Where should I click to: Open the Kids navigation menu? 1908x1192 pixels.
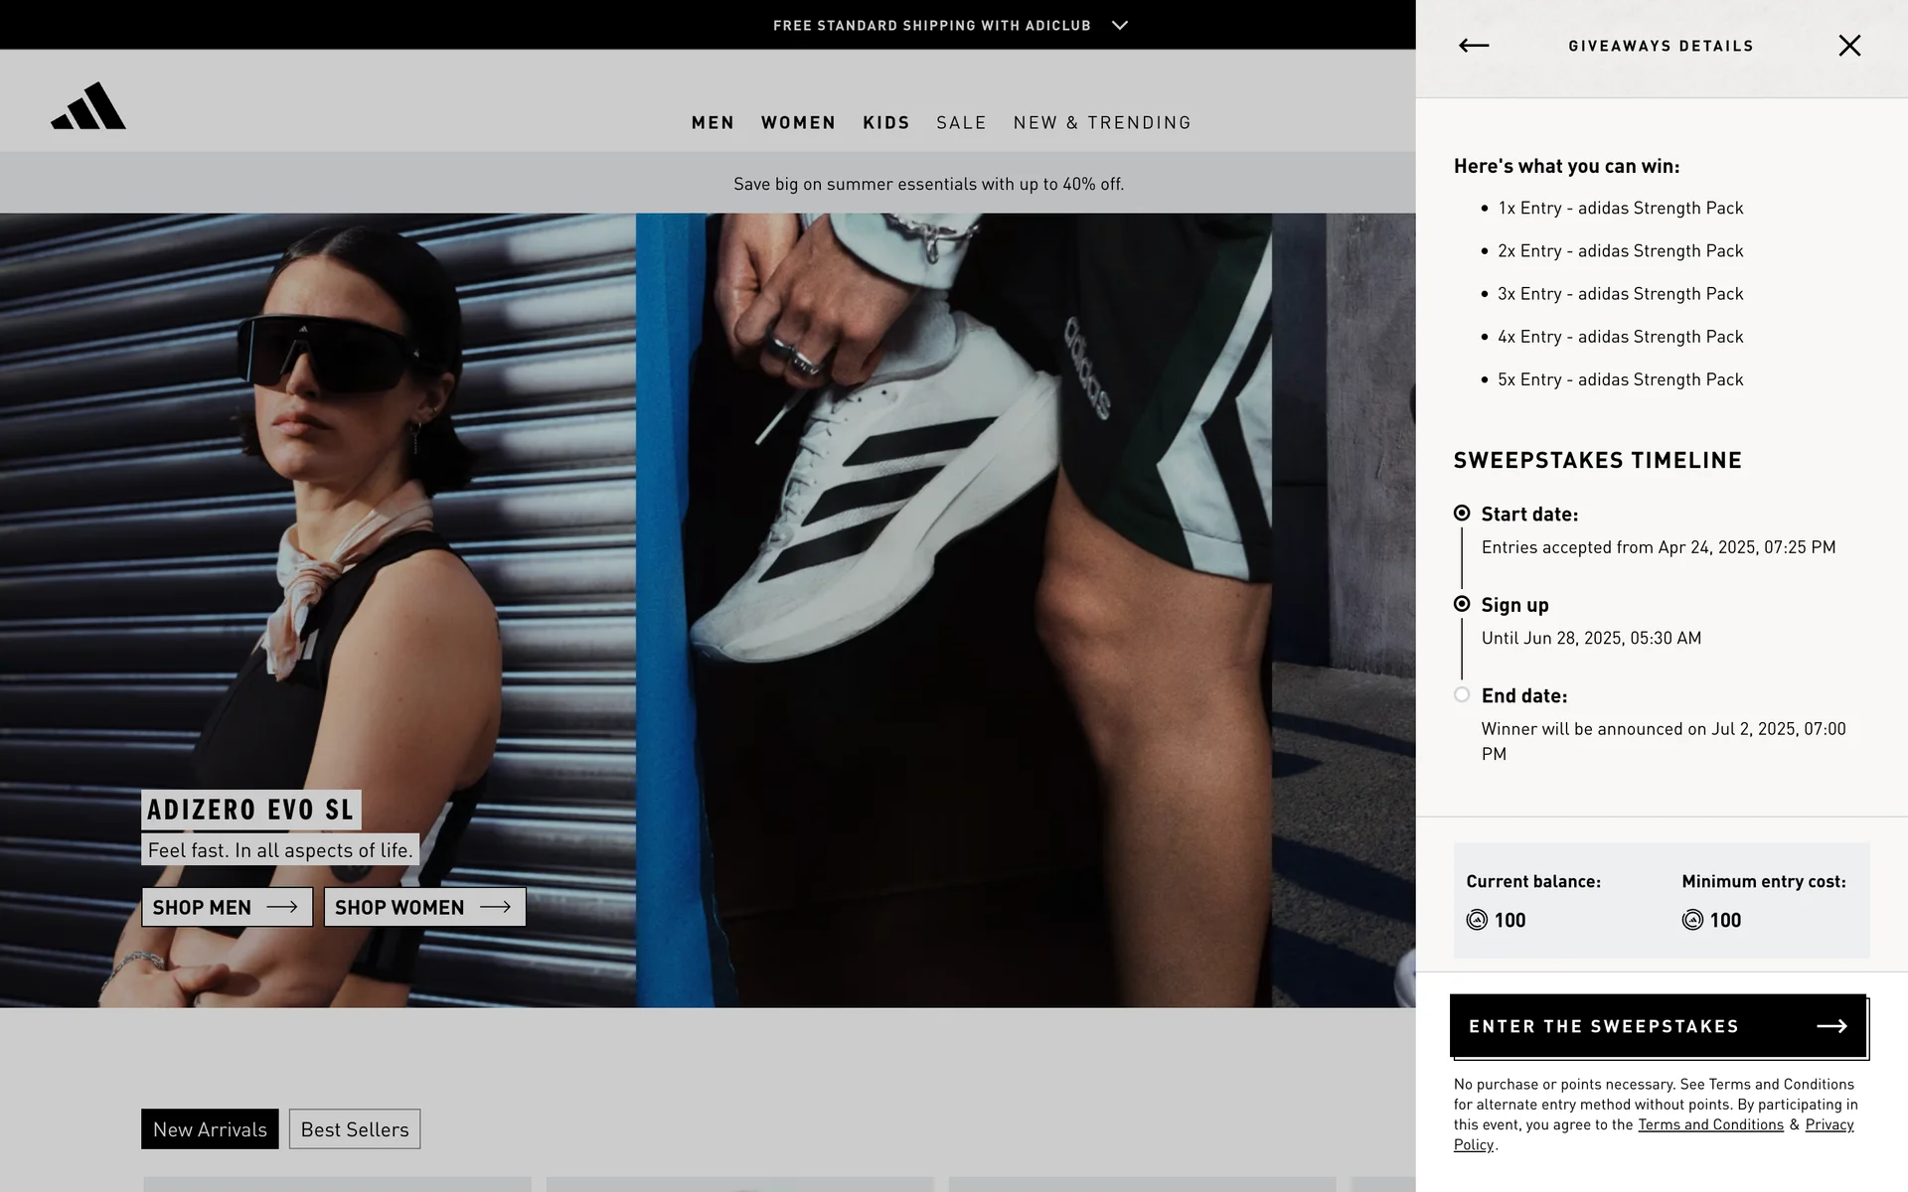point(885,122)
